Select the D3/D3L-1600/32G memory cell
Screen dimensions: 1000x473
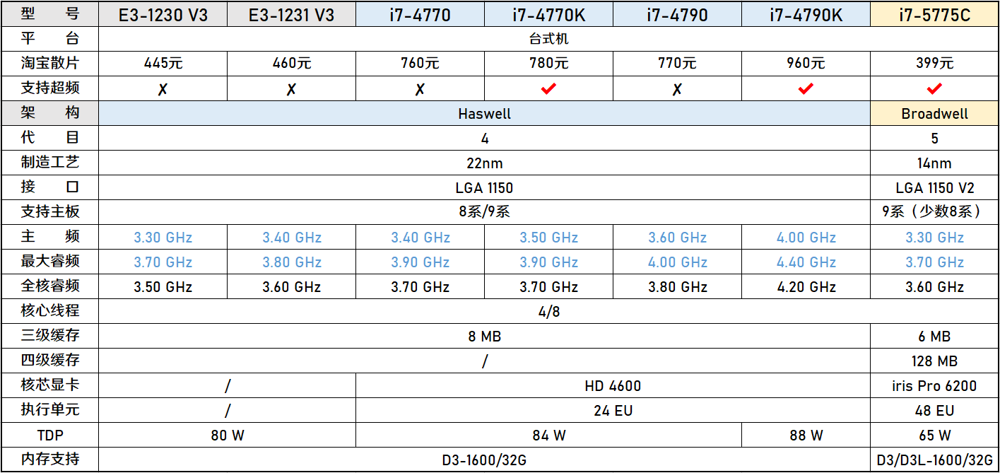tap(935, 460)
